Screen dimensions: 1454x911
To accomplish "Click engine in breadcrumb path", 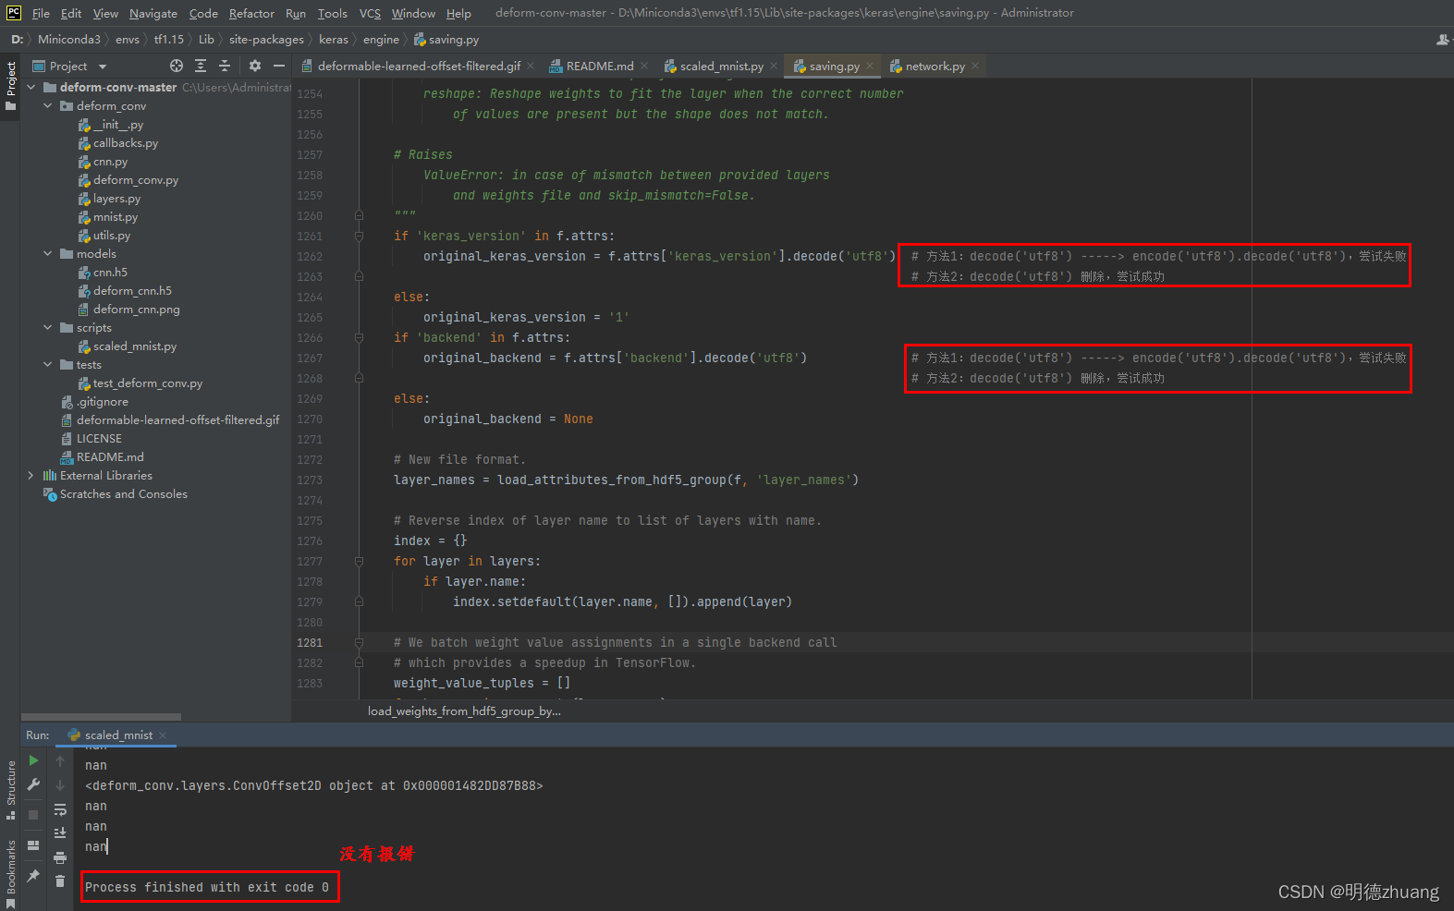I will [381, 40].
